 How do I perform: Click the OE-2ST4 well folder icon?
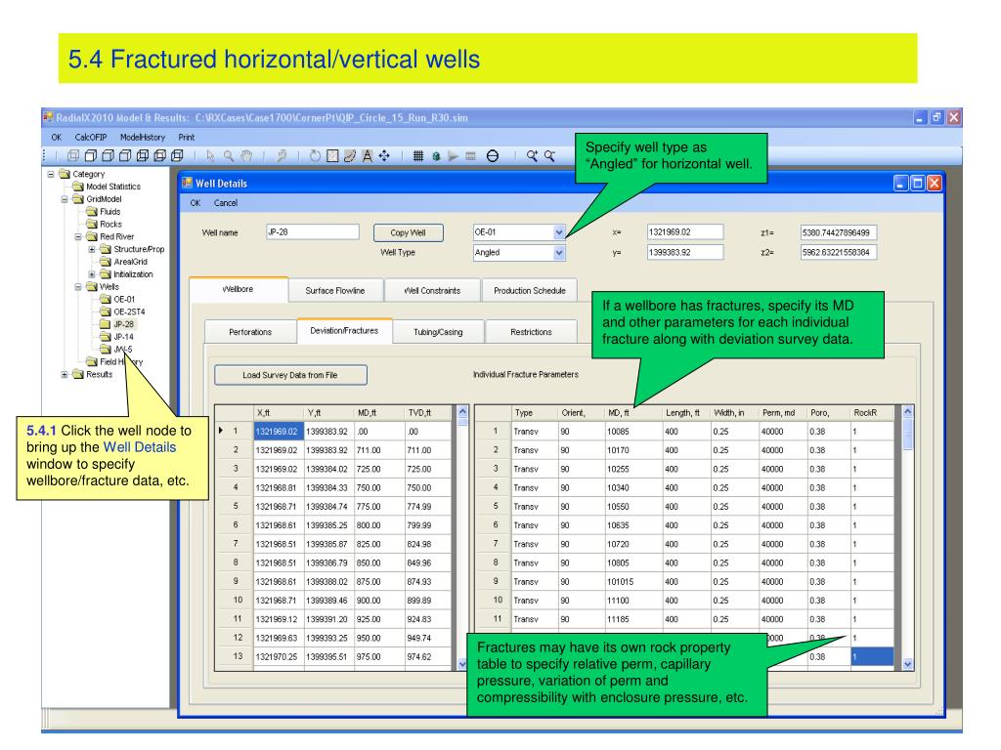tap(106, 312)
